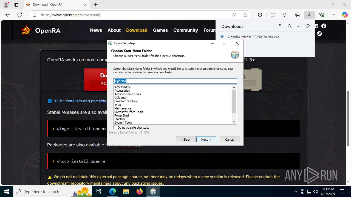Open the About menu item
This screenshot has width=351, height=197.
[114, 30]
